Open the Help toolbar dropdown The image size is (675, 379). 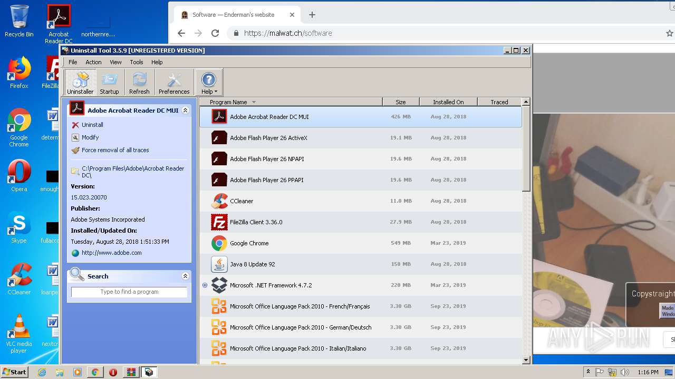tap(209, 83)
